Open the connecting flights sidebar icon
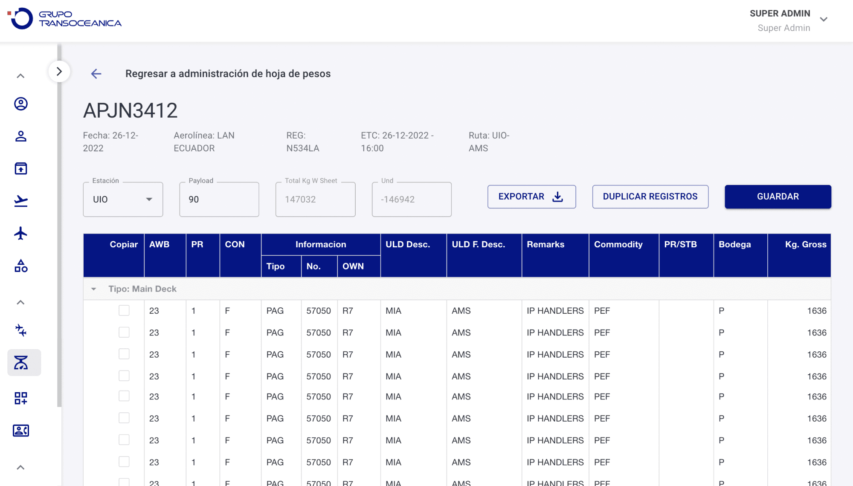 tap(21, 330)
